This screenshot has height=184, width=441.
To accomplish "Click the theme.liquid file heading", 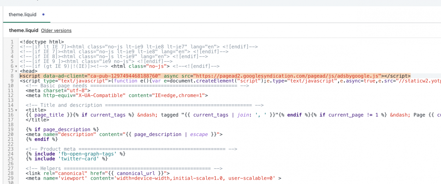I will coord(24,30).
